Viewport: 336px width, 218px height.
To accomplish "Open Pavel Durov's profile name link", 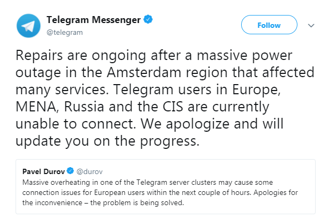I will click(42, 171).
